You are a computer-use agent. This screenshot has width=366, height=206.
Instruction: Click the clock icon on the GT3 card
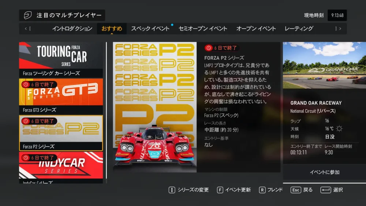(x=26, y=85)
